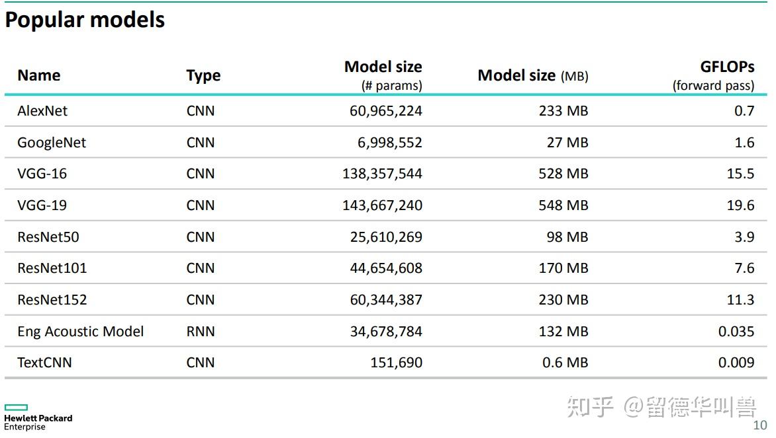Select TextCNN size 0.6 MB

point(565,363)
